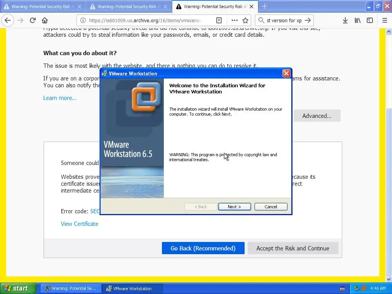The image size is (392, 294).
Task: Click the search box text
Action: coord(284,20)
